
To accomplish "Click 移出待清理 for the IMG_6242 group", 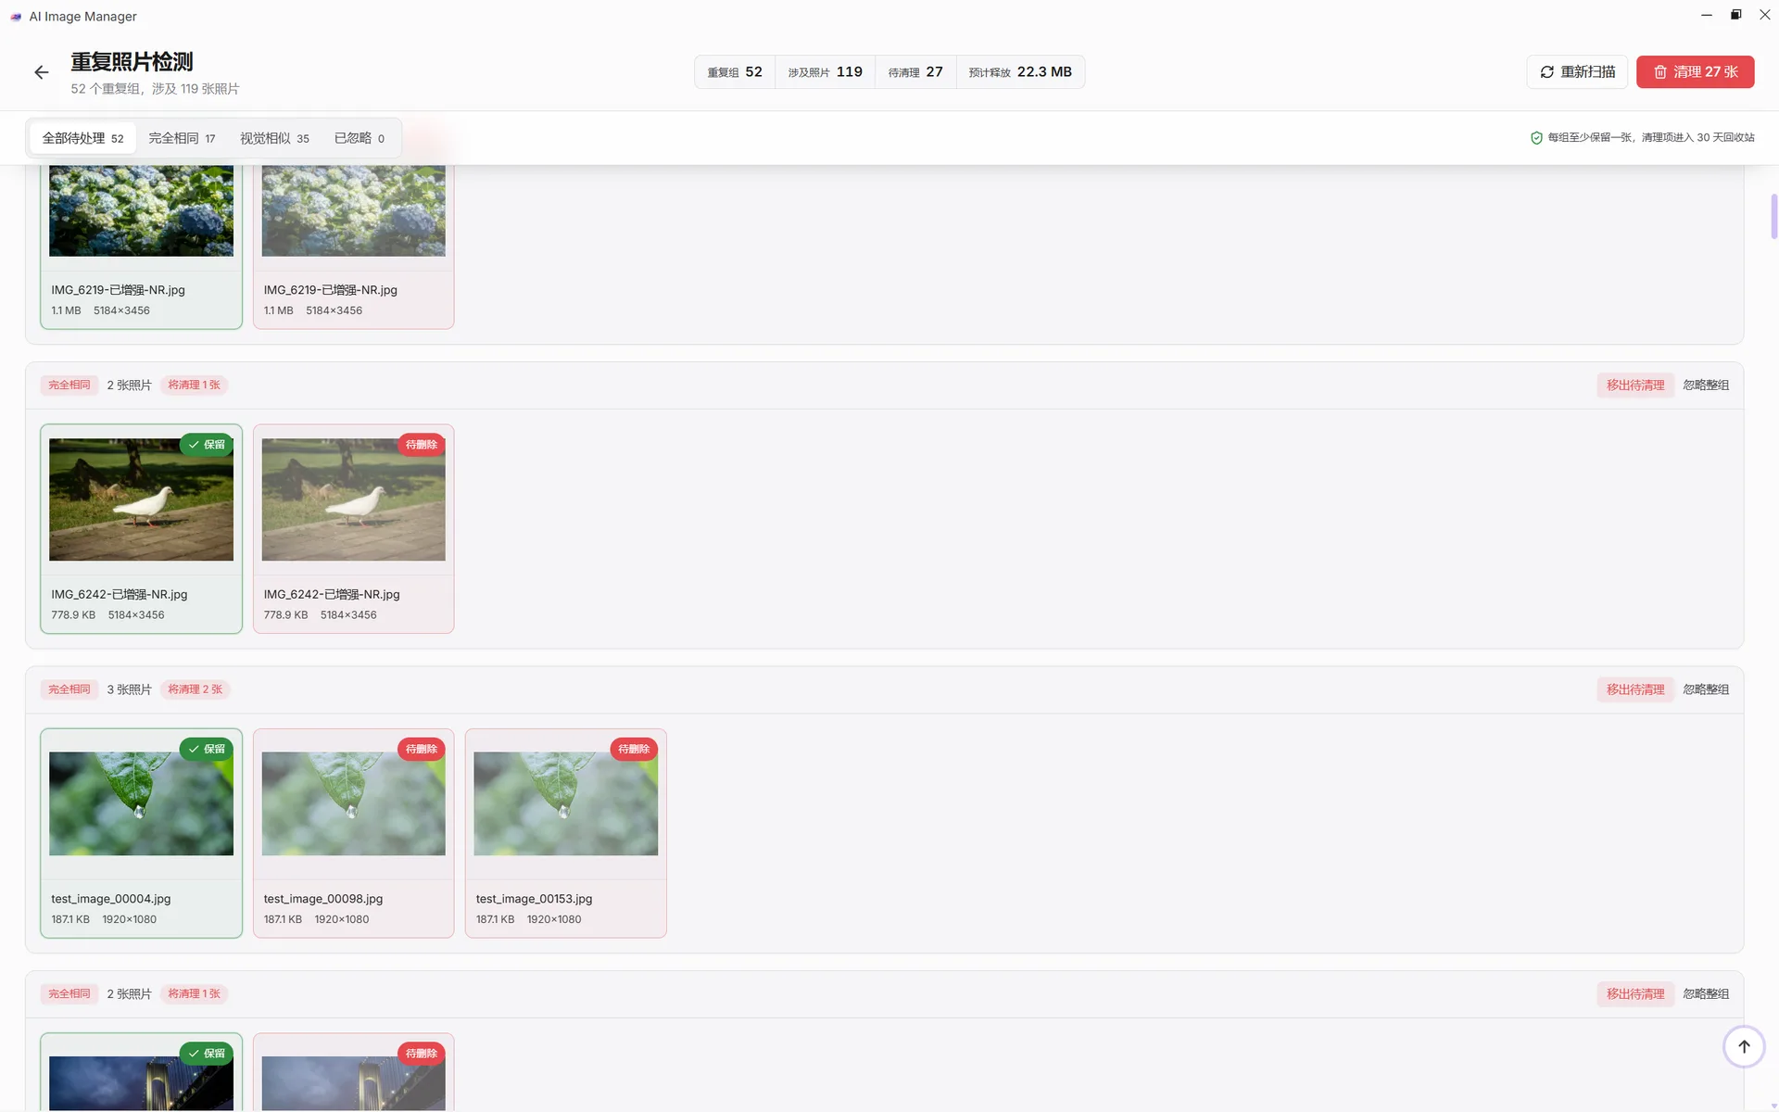I will 1635,385.
